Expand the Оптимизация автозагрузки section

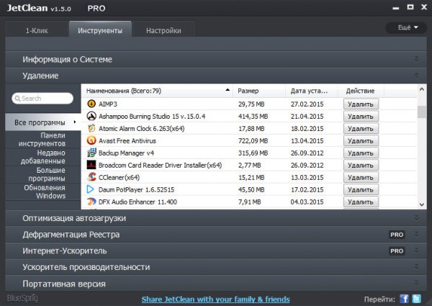(216, 218)
